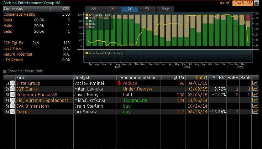Image resolution: width=262 pixels, height=149 pixels.
Task: Open Komercni Banka AS firm link
Action: [x=37, y=94]
